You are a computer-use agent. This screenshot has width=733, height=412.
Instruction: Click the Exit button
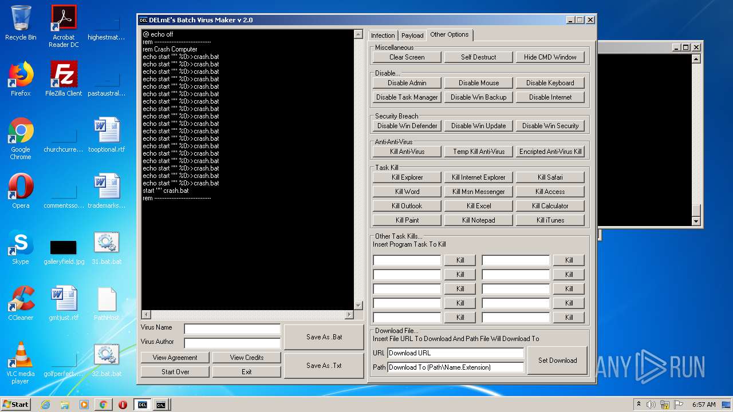247,372
